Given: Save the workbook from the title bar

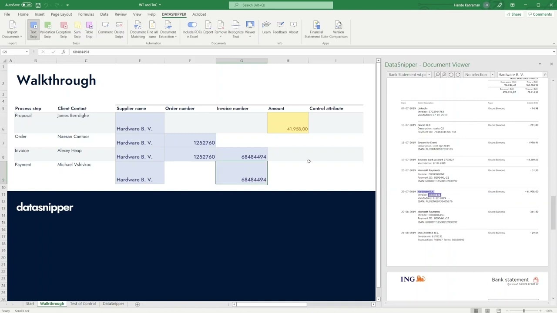Looking at the screenshot, I should pyautogui.click(x=38, y=5).
